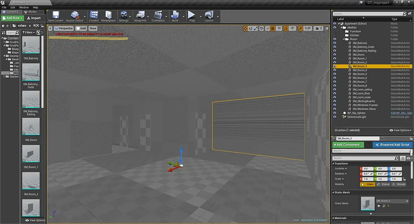This screenshot has height=224, width=414.
Task: Hide SM_Balcony with its eye icon
Action: tap(334, 43)
